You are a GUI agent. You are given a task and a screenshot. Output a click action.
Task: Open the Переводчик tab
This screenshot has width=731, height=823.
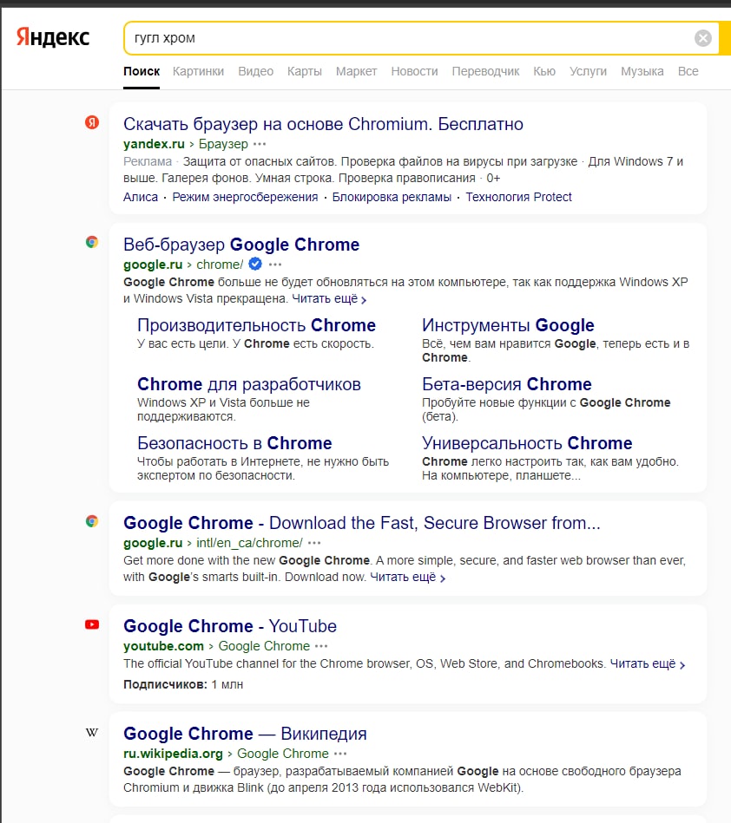pyautogui.click(x=485, y=71)
